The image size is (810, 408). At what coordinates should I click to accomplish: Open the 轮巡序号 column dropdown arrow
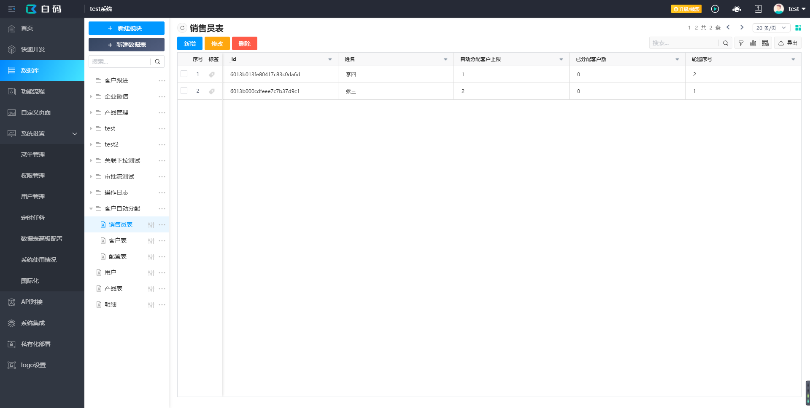click(793, 59)
